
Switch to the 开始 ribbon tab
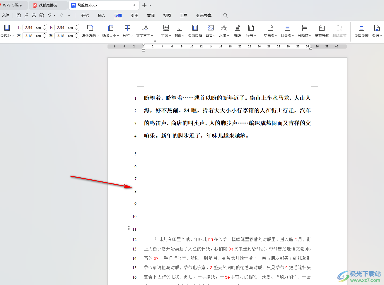click(85, 16)
